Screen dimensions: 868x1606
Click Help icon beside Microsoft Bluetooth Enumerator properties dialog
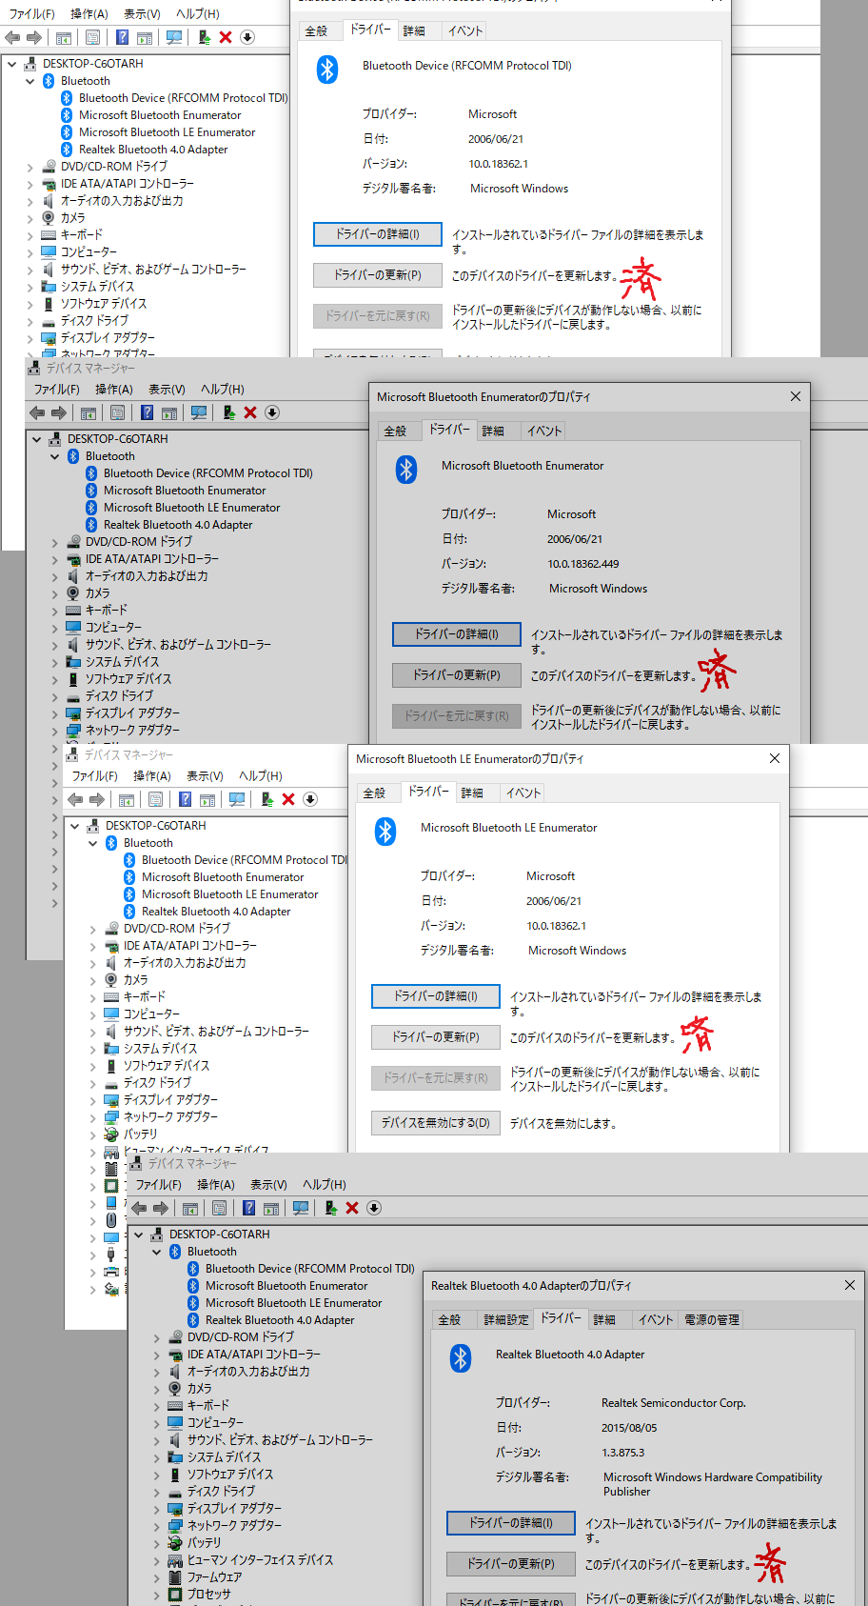[147, 412]
